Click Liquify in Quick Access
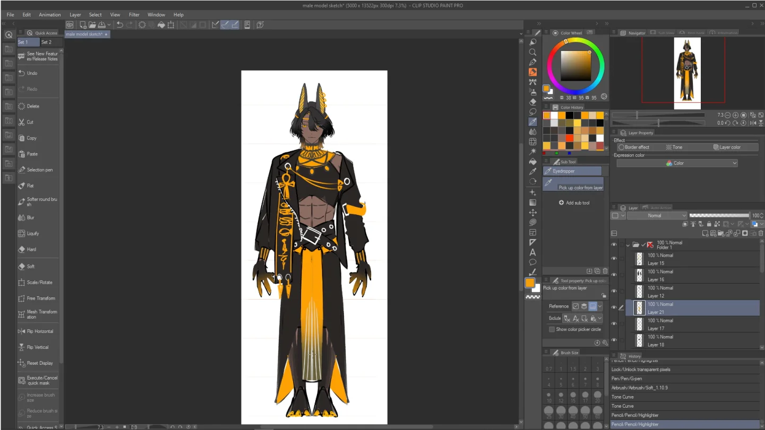The image size is (765, 430). click(38, 233)
